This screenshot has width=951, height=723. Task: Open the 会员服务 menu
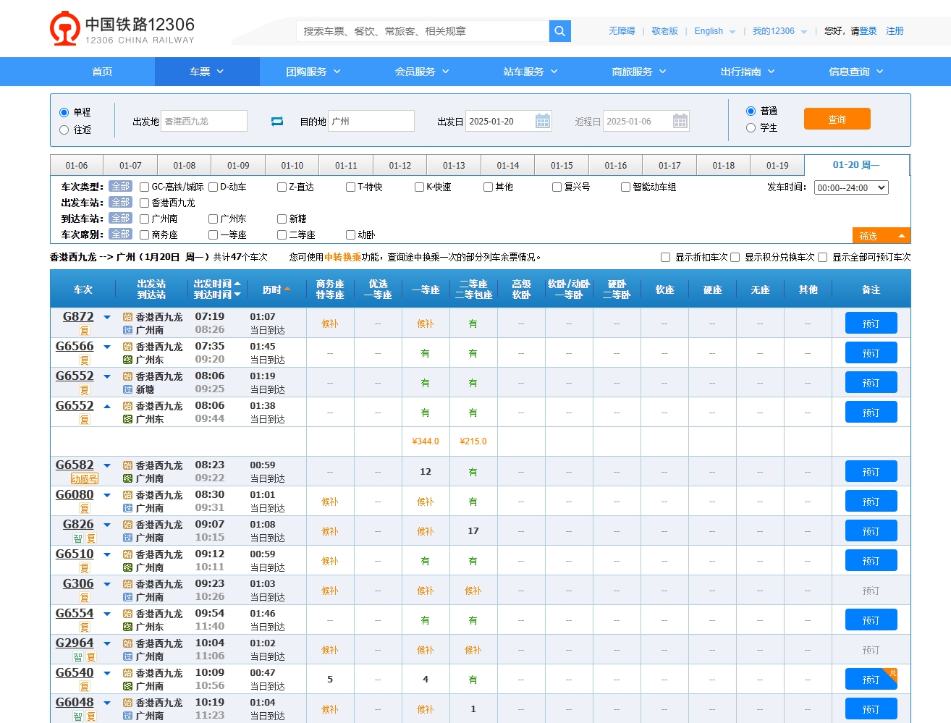coord(422,72)
